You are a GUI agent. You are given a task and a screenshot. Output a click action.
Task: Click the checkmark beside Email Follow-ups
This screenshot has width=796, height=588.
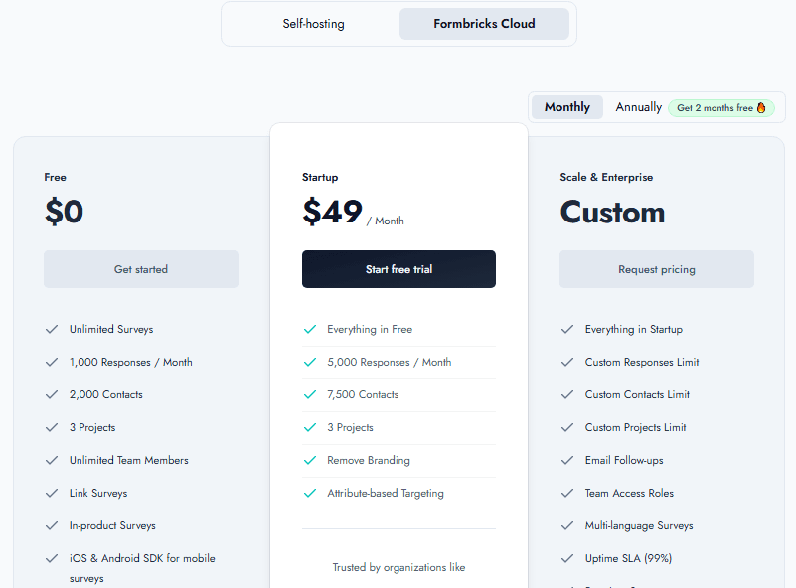pos(567,460)
